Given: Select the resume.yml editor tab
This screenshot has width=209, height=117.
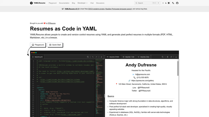Looking at the screenshot, I should [x=37, y=57].
